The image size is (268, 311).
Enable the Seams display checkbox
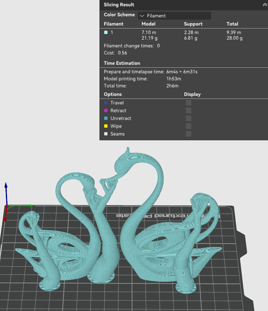pyautogui.click(x=189, y=134)
